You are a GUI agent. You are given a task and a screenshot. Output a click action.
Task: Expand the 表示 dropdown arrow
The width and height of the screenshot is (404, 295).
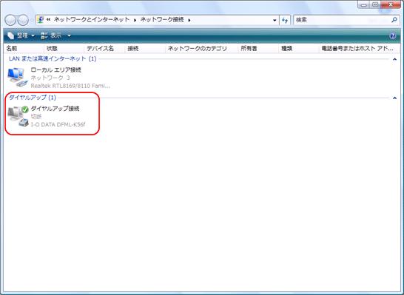(69, 35)
